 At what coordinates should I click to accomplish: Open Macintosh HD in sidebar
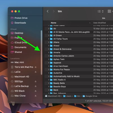pyautogui.click(x=20, y=77)
